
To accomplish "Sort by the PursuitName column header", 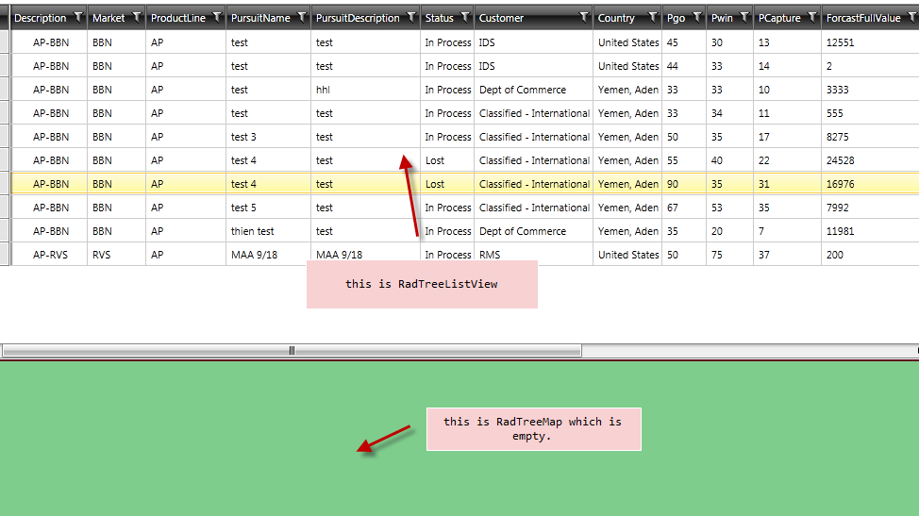I will pos(260,18).
